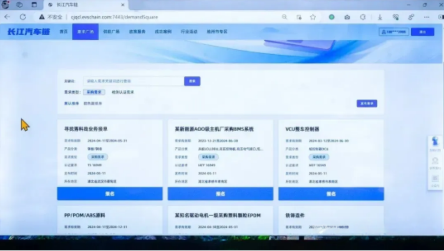This screenshot has width=444, height=251.
Task: Expand the extensions icon in the toolbar
Action: [x=396, y=17]
